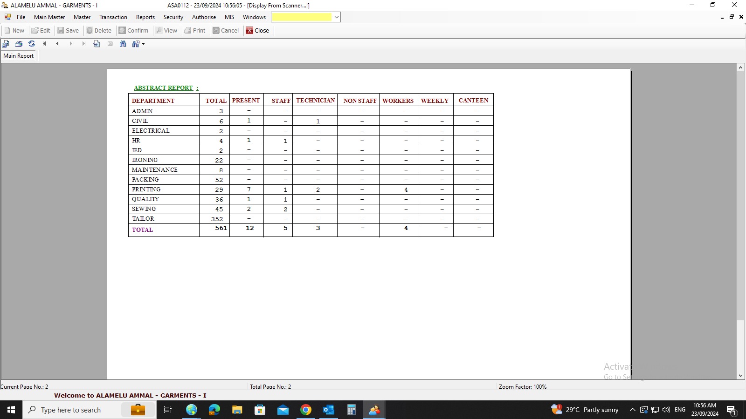This screenshot has height=419, width=746.
Task: Open the MIS menu
Action: 229,17
